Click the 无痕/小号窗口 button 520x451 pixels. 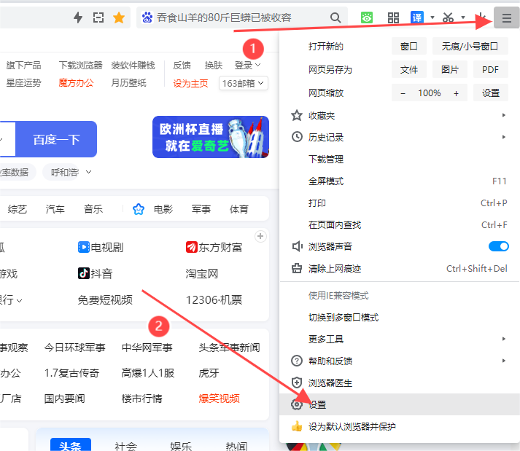[x=470, y=46]
